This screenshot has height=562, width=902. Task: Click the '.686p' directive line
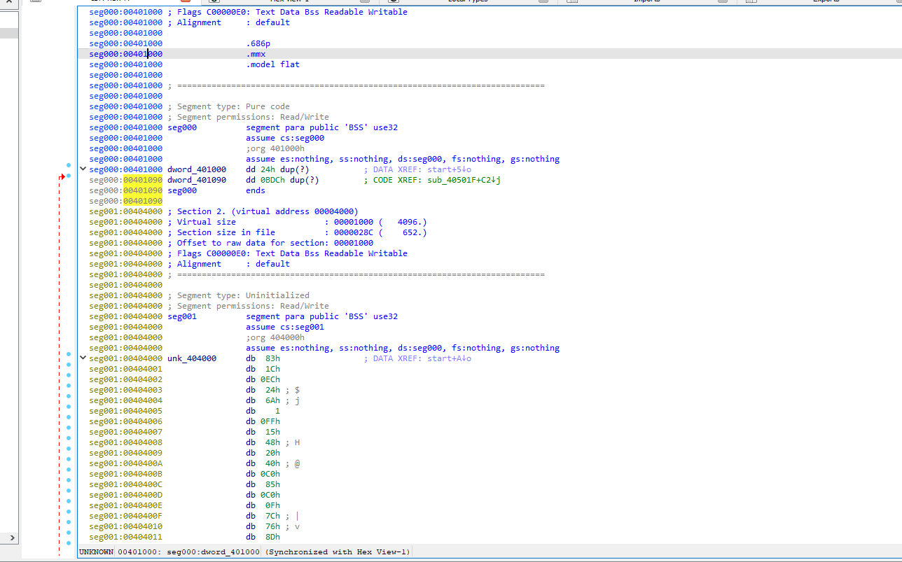tap(258, 43)
